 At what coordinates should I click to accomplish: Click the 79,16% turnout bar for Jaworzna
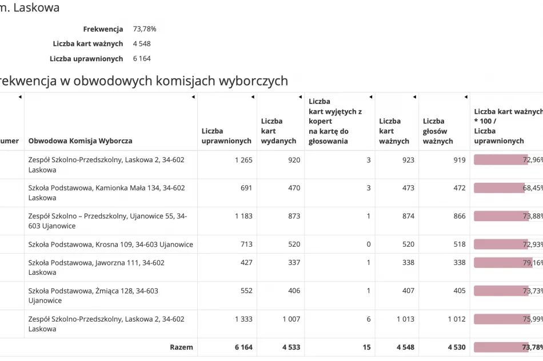pos(503,262)
